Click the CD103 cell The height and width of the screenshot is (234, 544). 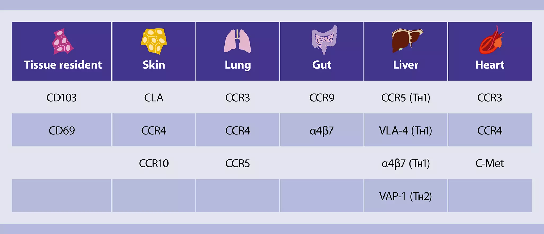point(62,98)
